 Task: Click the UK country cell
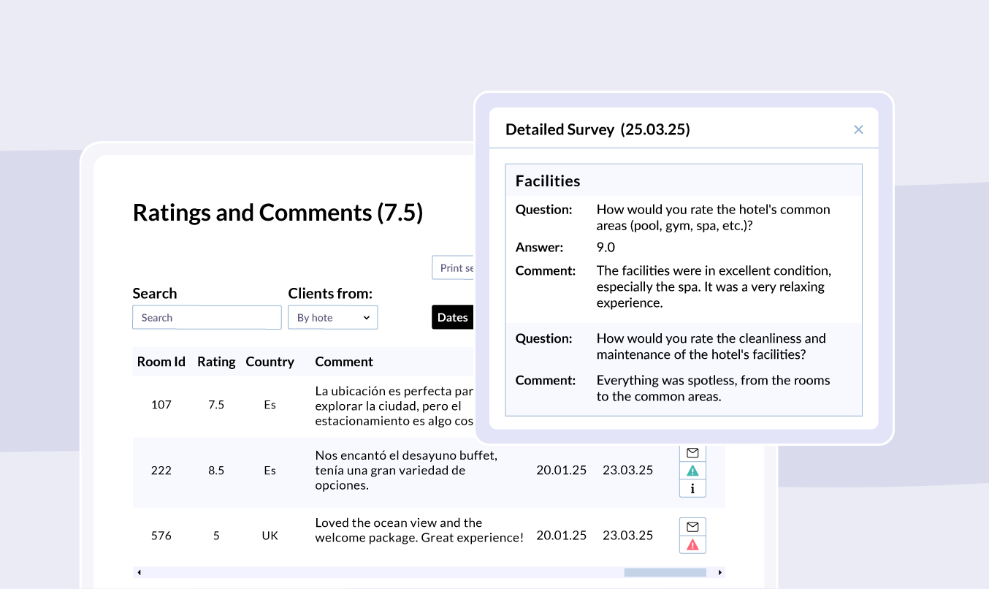(270, 536)
